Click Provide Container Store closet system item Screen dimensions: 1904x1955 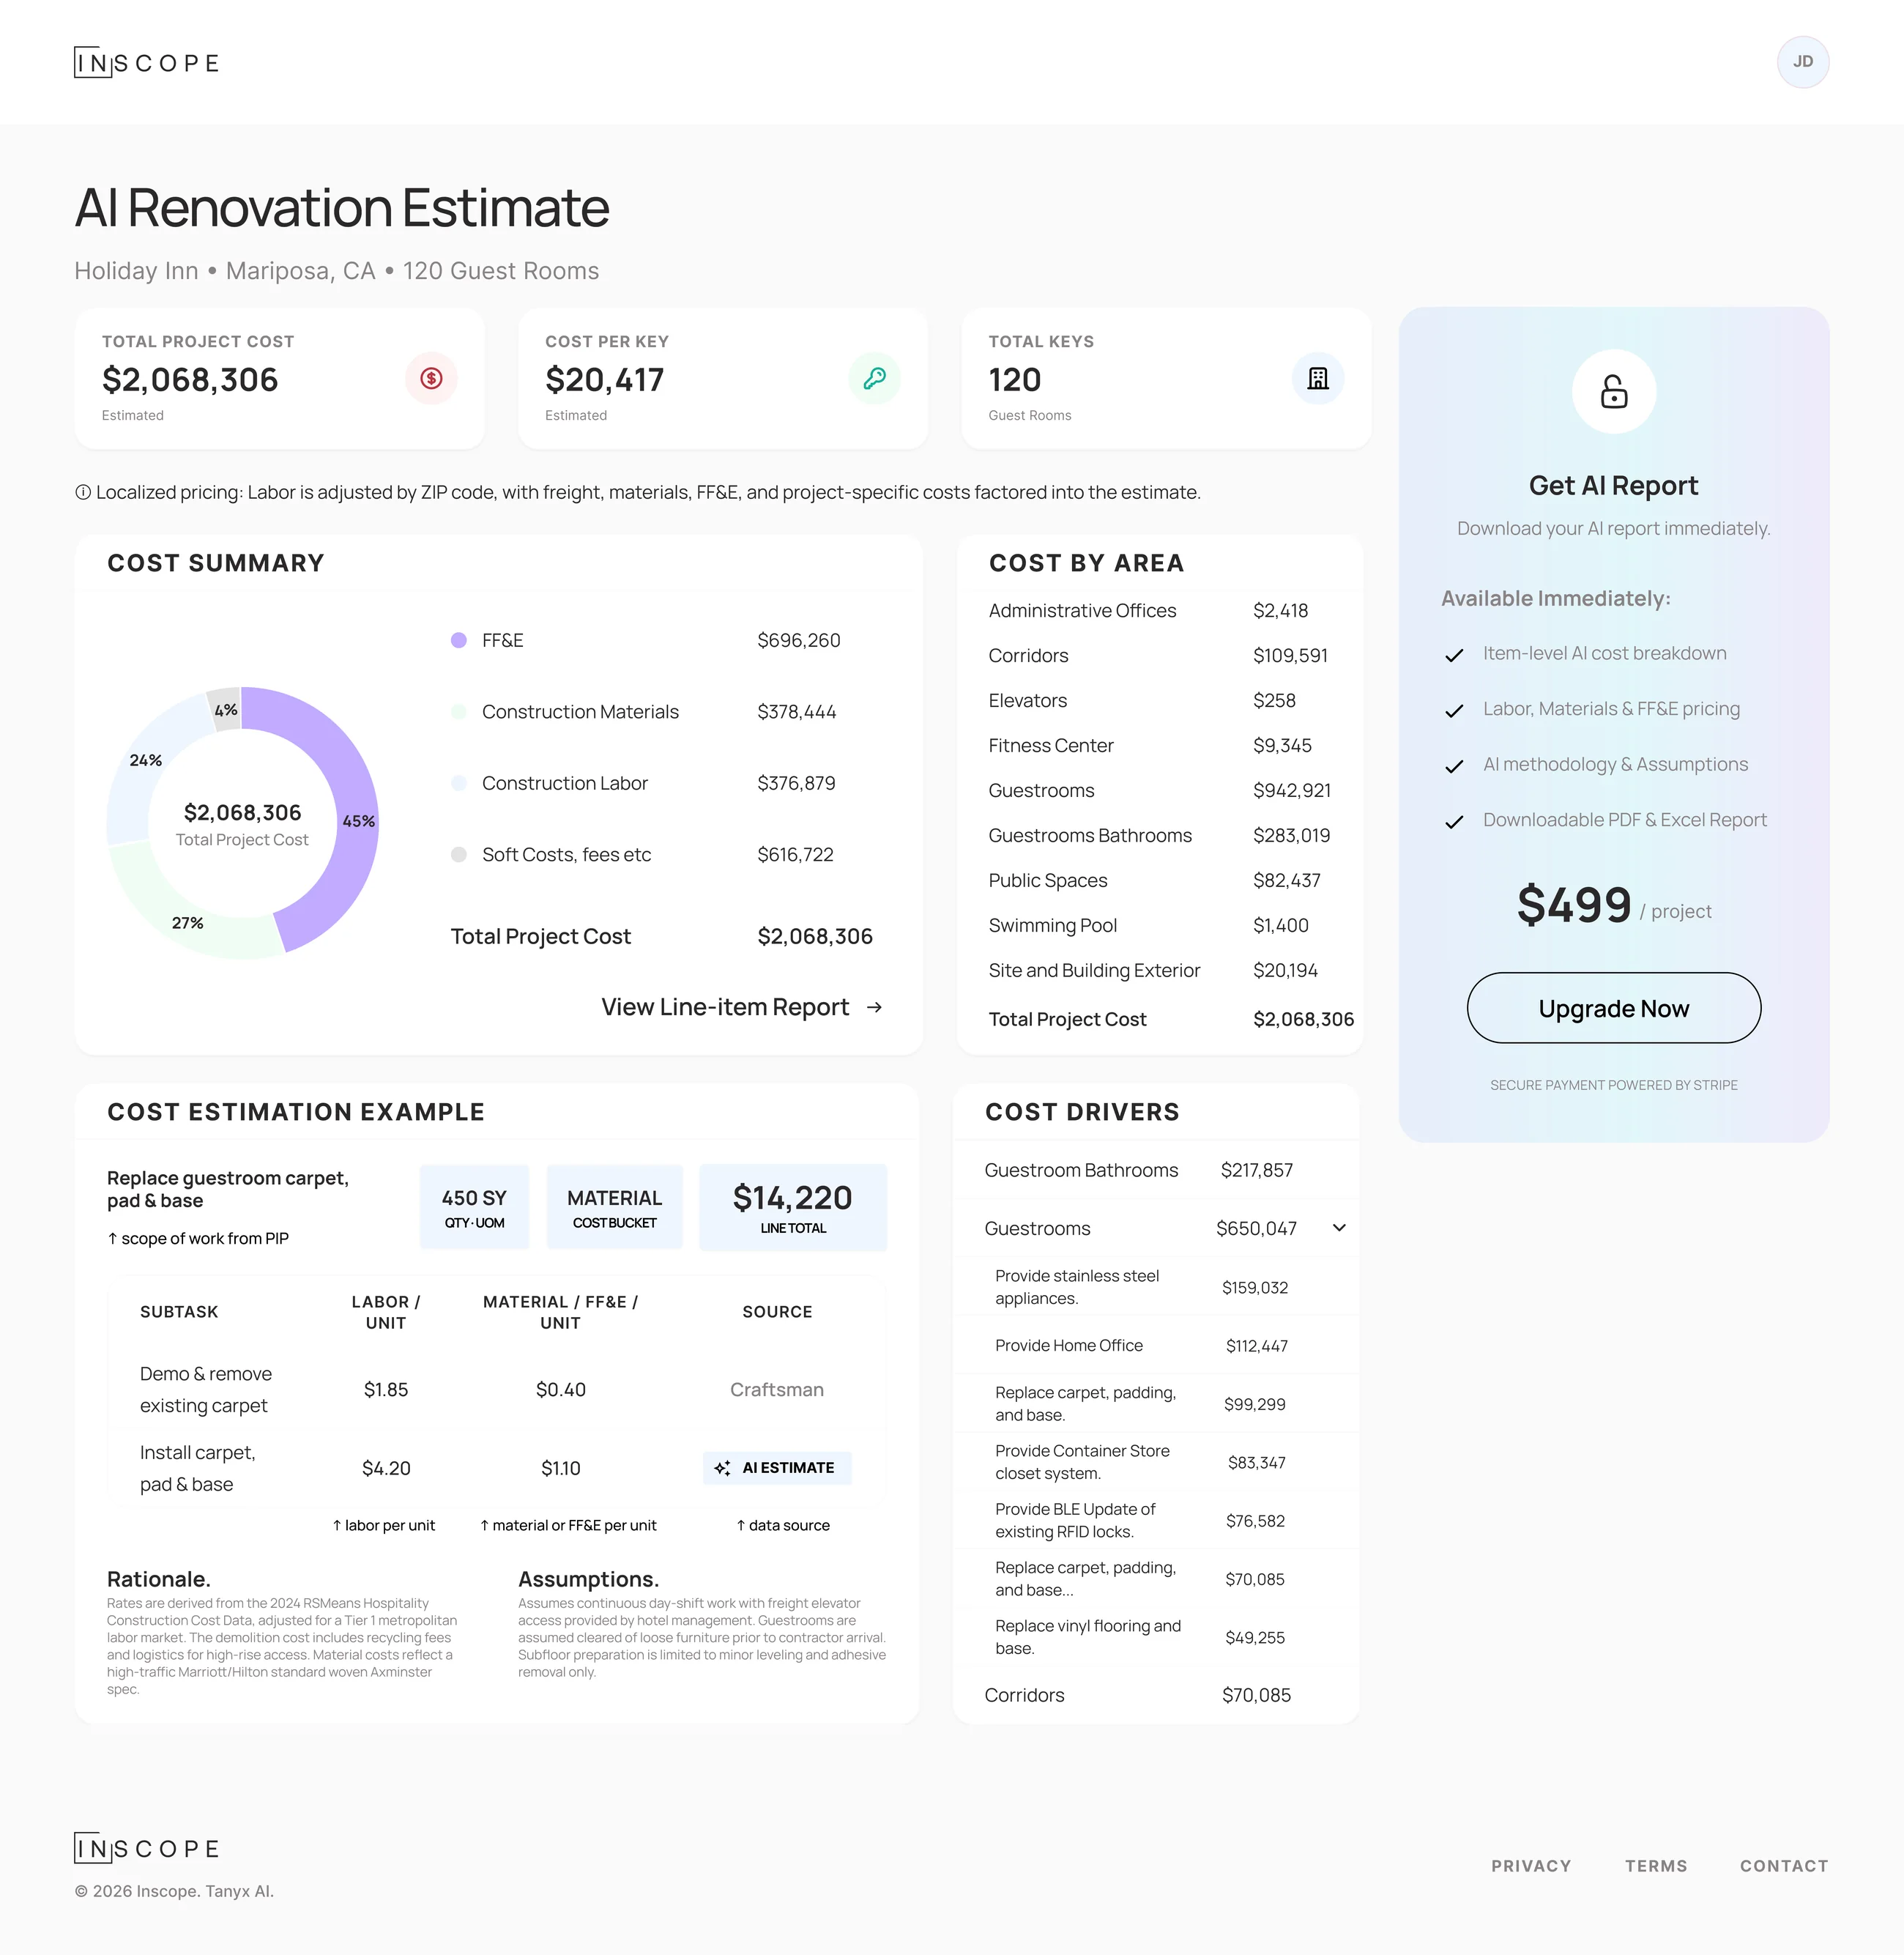(1156, 1462)
